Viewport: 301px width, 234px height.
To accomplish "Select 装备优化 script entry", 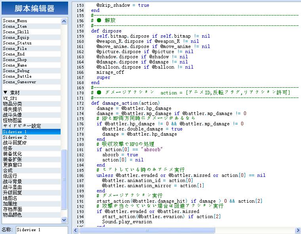I will tap(31, 154).
